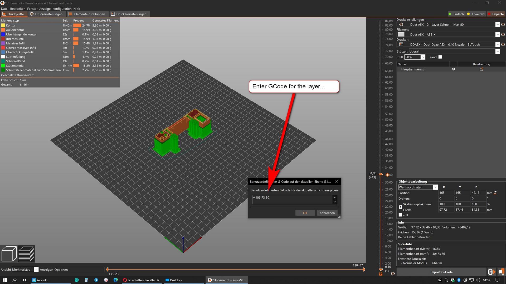Open Druckeinstellungen preset dropdown
The width and height of the screenshot is (506, 284).
(x=498, y=24)
